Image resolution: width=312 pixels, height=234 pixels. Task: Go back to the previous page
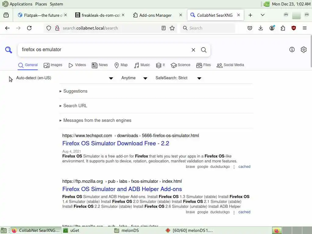7,28
